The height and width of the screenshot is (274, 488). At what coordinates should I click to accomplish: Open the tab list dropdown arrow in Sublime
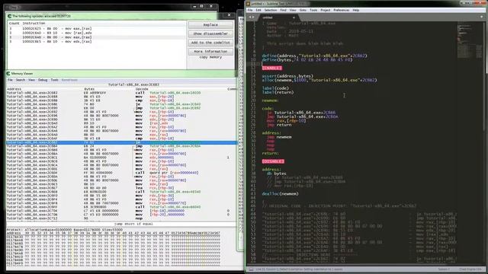(481, 17)
